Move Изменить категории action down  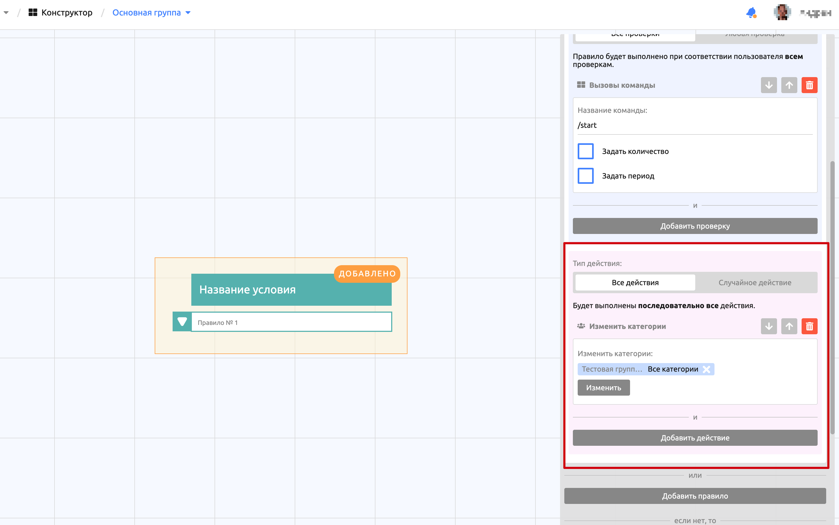click(x=769, y=326)
